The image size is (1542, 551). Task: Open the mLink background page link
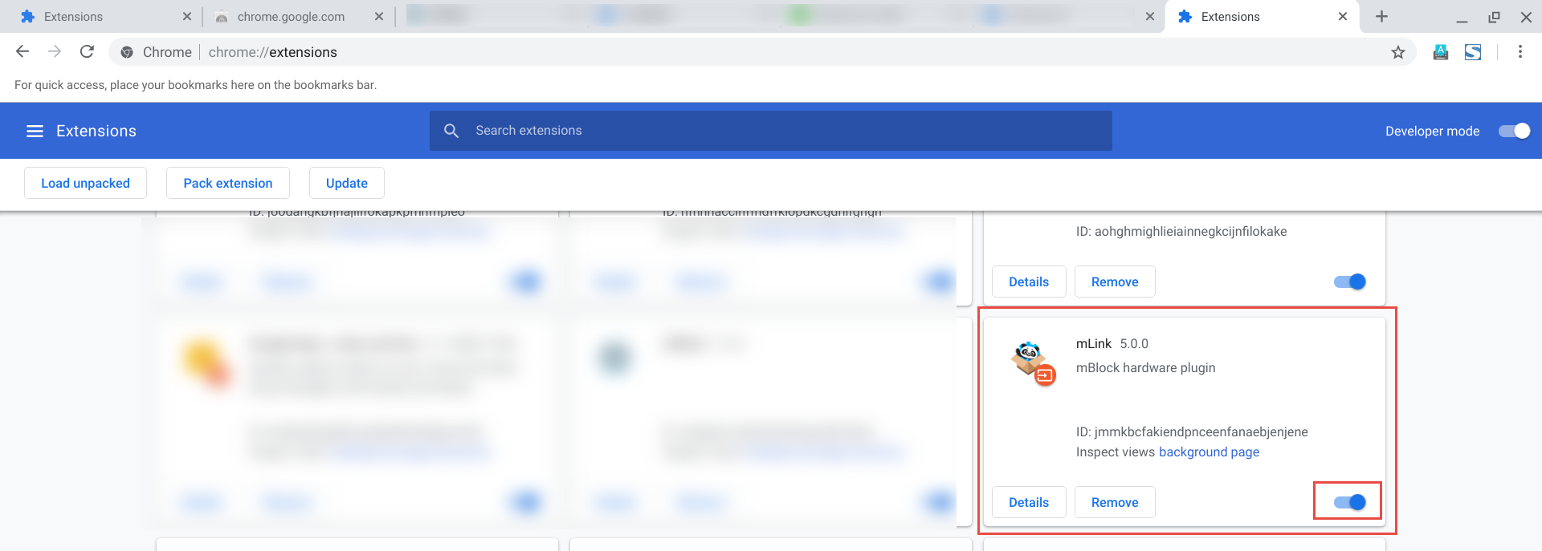[x=1209, y=452]
